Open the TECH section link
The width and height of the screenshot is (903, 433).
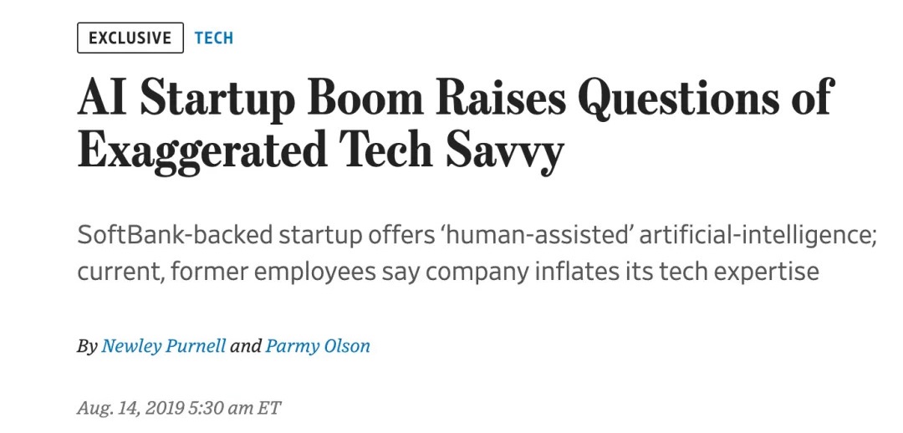click(214, 38)
